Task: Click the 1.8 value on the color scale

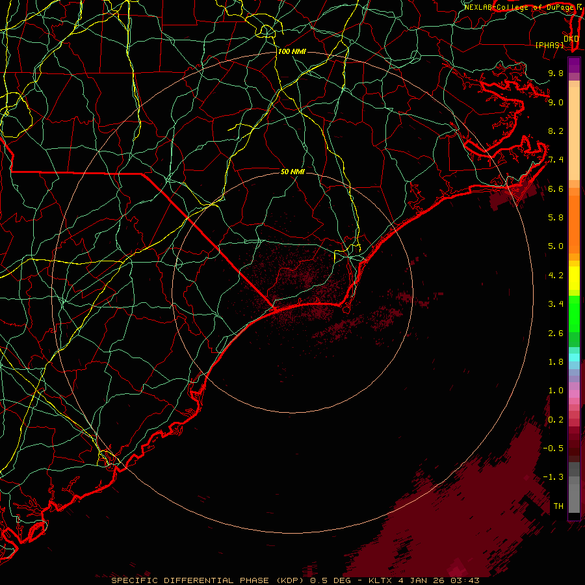Action: tap(556, 362)
